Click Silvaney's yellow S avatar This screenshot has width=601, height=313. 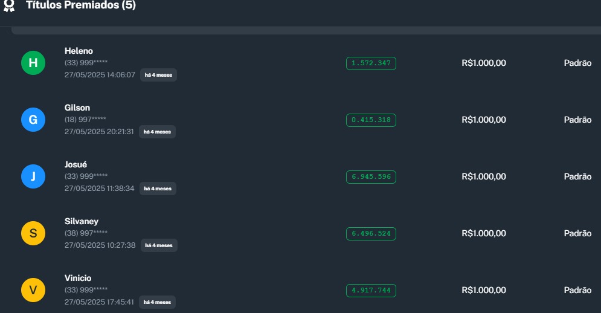pyautogui.click(x=33, y=233)
